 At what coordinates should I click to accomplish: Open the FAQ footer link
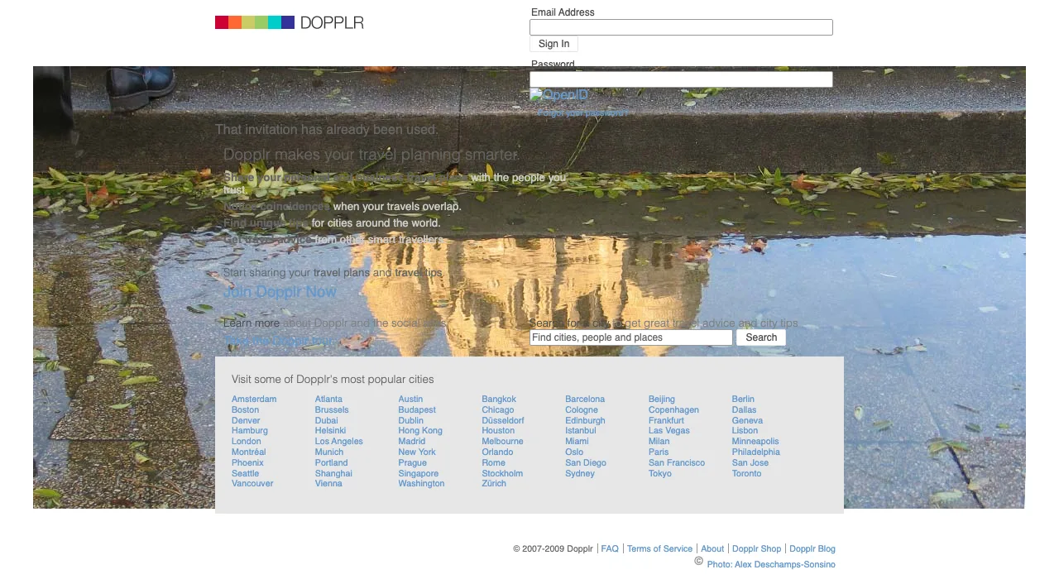coord(610,549)
